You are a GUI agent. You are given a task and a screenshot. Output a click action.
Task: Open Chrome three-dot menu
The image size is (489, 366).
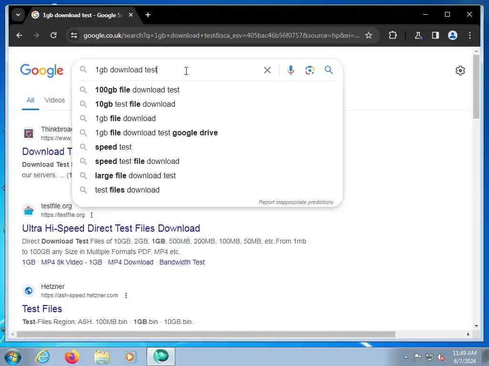tap(470, 35)
